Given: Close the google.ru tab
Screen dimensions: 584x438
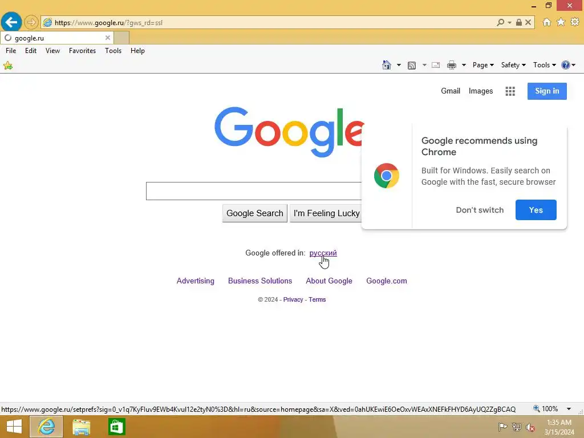Looking at the screenshot, I should coord(108,38).
